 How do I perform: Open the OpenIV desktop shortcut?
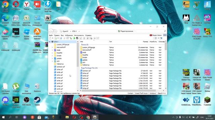click(48, 19)
